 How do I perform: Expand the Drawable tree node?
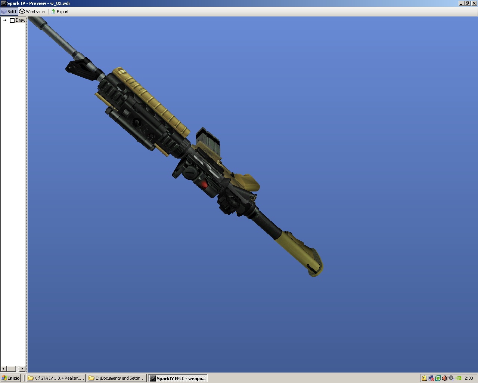pyautogui.click(x=5, y=20)
